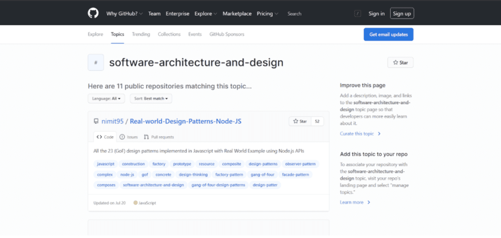Viewport: 501px width, 238px height.
Task: Click the design-patterns topic tag
Action: (x=263, y=164)
